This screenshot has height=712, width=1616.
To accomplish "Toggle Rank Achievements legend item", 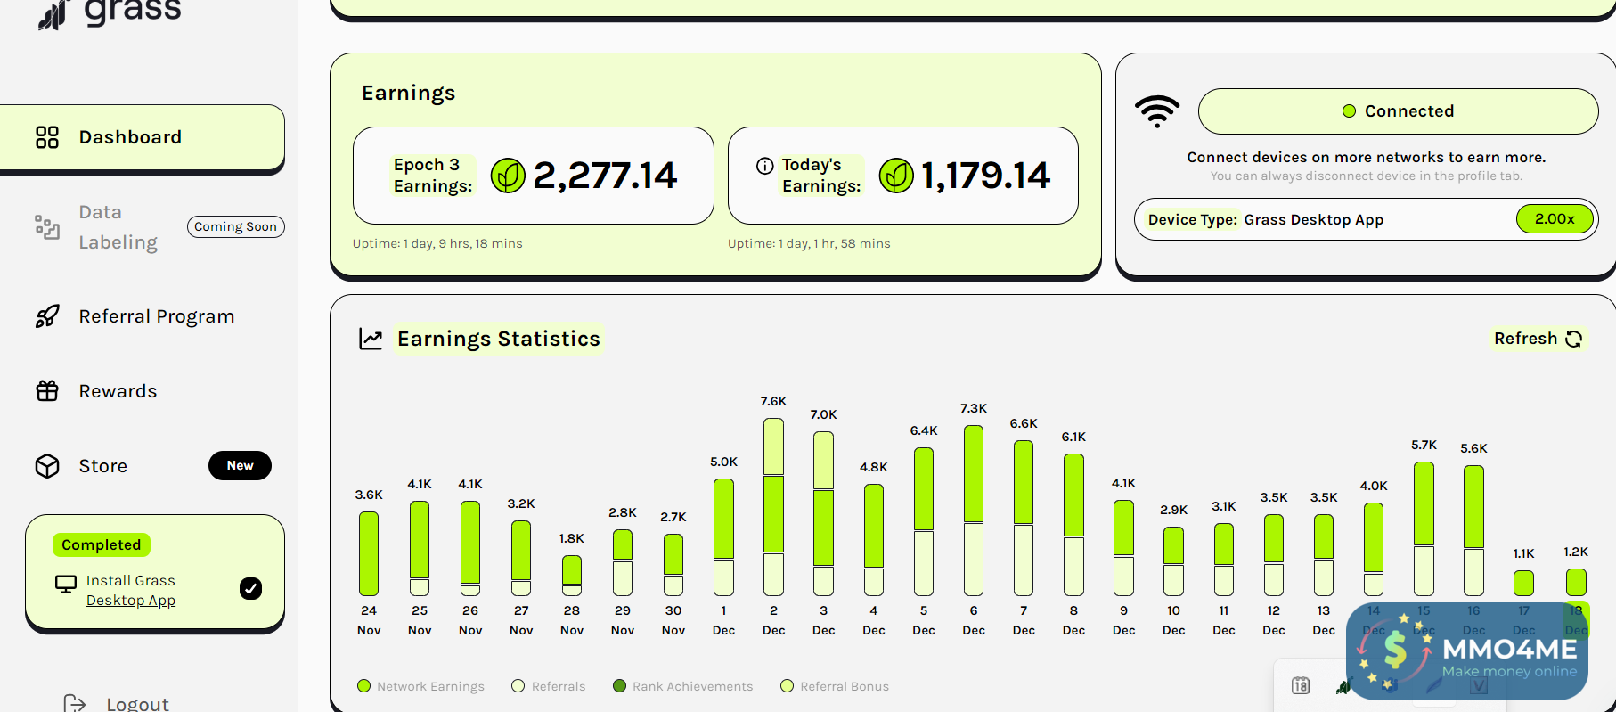I will coord(683,686).
